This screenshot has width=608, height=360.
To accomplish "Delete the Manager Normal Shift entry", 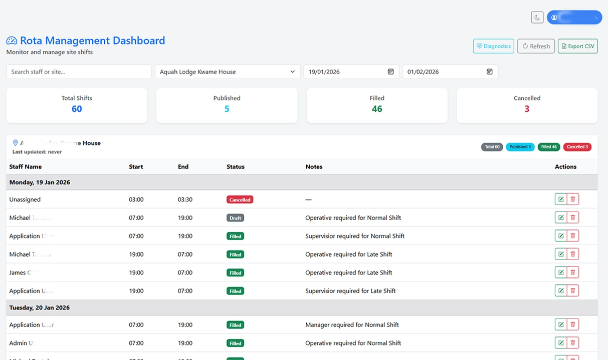I will tap(573, 324).
